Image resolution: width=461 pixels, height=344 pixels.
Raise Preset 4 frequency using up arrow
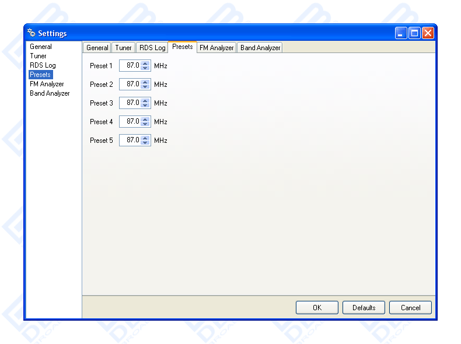coord(145,119)
